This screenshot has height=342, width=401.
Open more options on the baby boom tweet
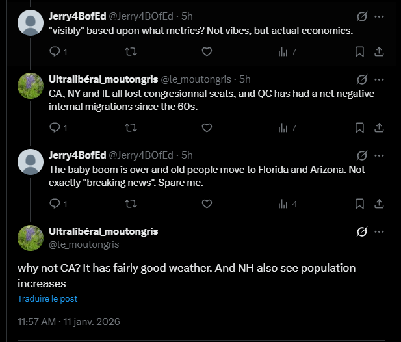tap(380, 155)
